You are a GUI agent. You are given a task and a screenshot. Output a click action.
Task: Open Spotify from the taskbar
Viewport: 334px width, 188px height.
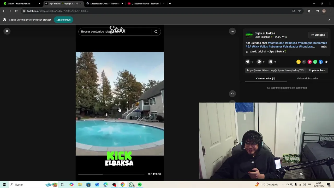point(140,185)
